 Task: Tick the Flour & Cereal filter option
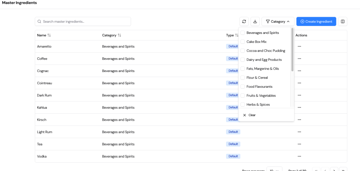coord(243,78)
